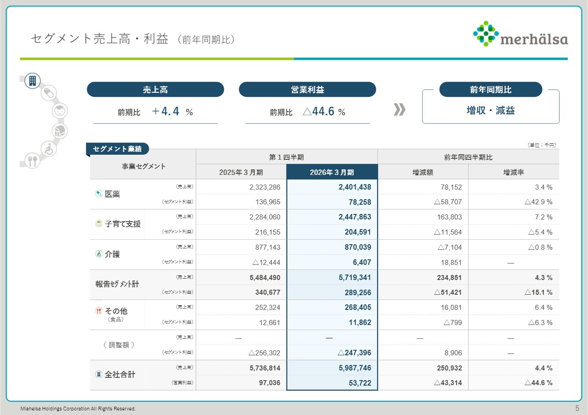
Task: Click the cell value △11,564
Action: tap(447, 232)
